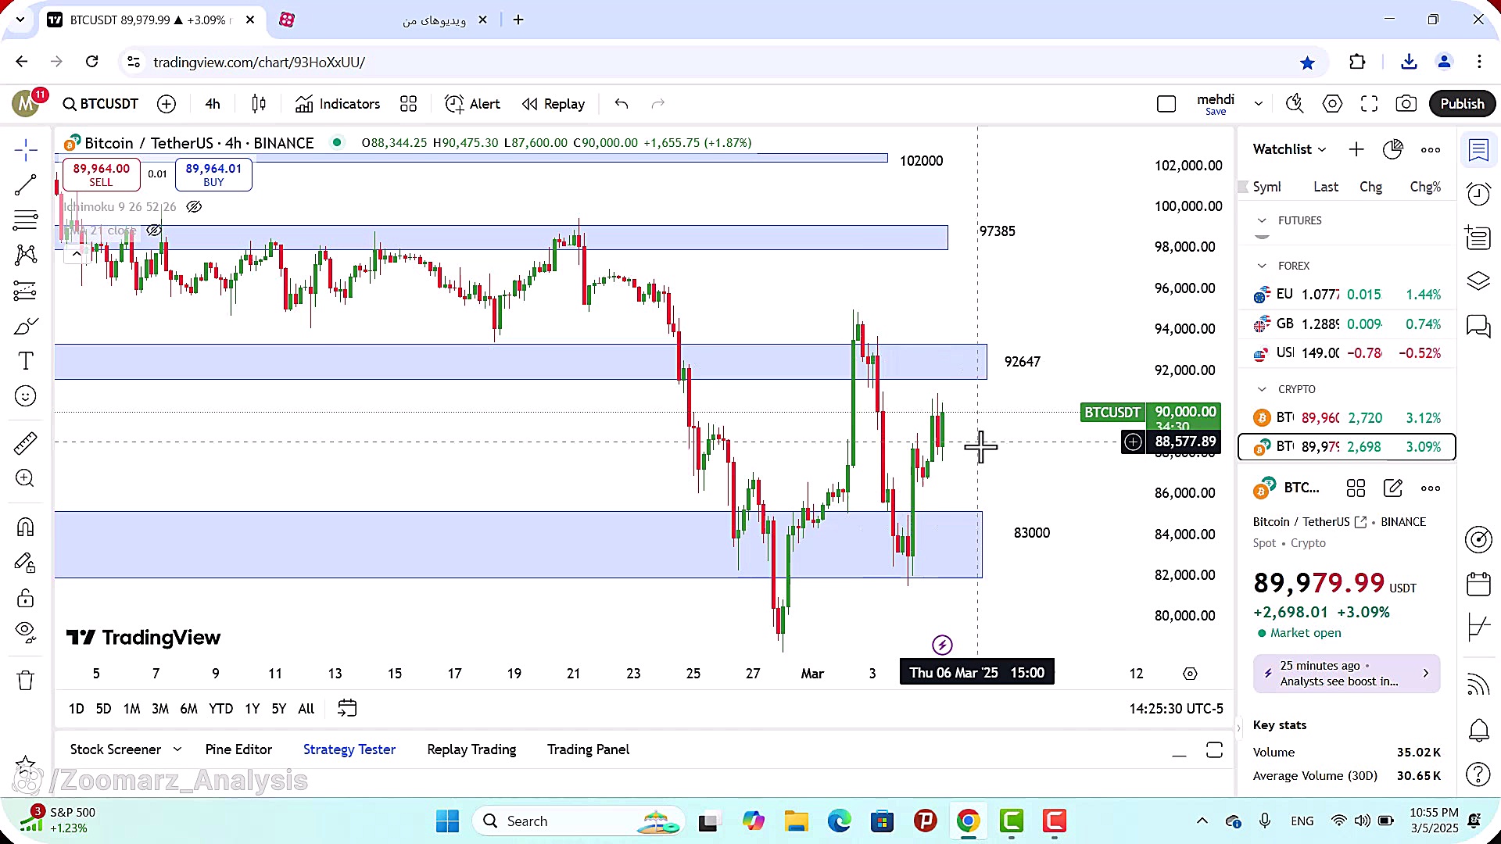Take a chart snapshot with camera icon

tap(1406, 104)
